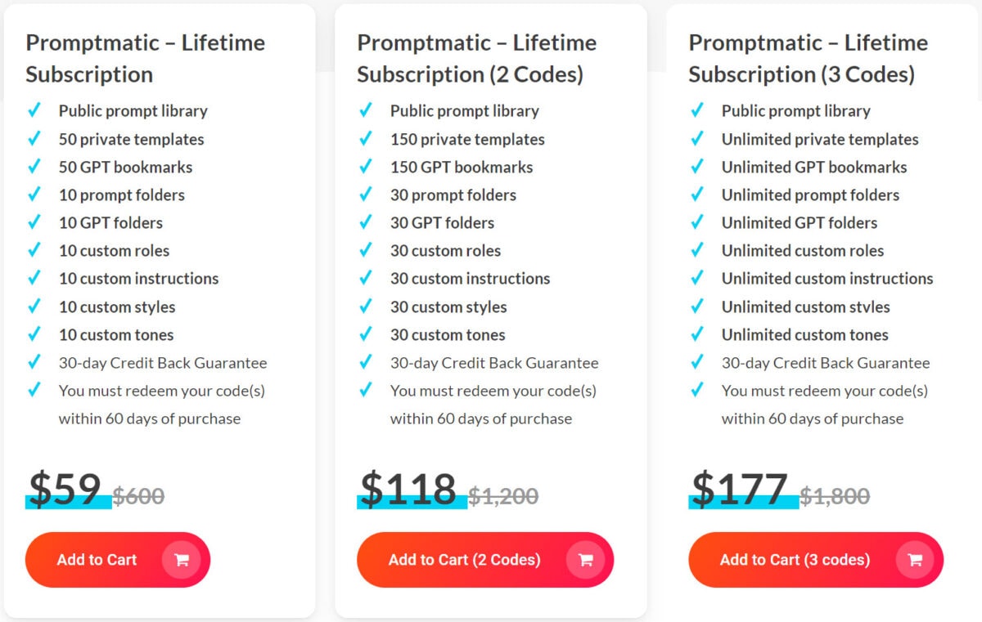982x622 pixels.
Task: Click the 10 prompt folders feature text
Action: pyautogui.click(x=121, y=195)
